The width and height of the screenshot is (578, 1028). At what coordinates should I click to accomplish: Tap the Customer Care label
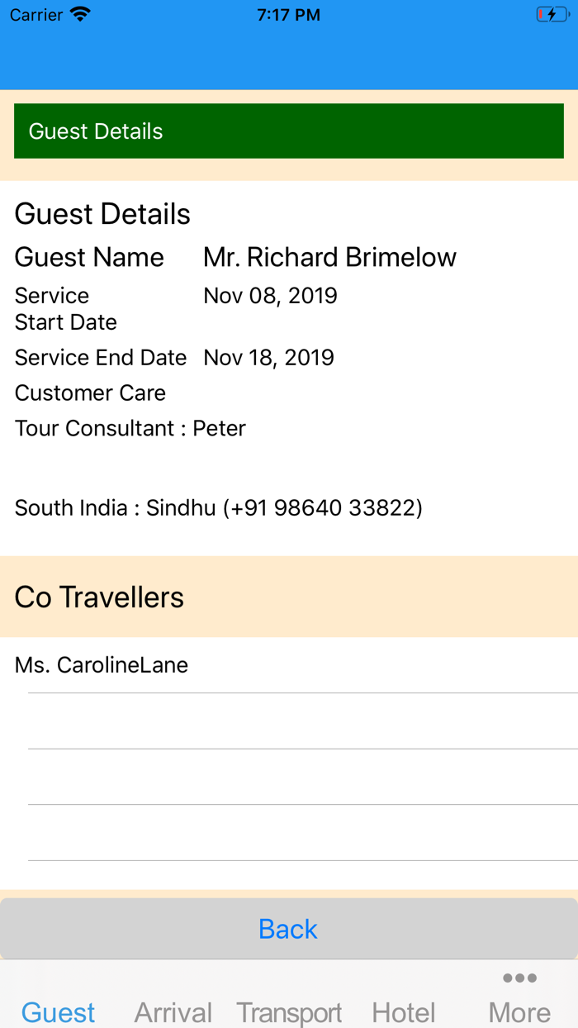coord(90,393)
